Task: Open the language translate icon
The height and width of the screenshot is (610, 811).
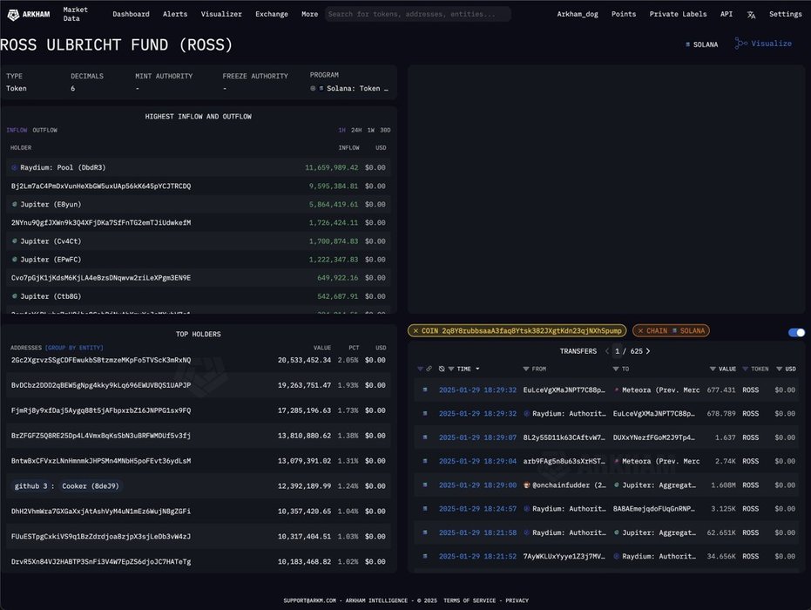Action: [751, 15]
